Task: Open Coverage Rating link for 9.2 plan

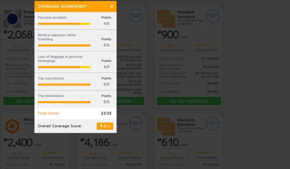Action: pos(18,50)
